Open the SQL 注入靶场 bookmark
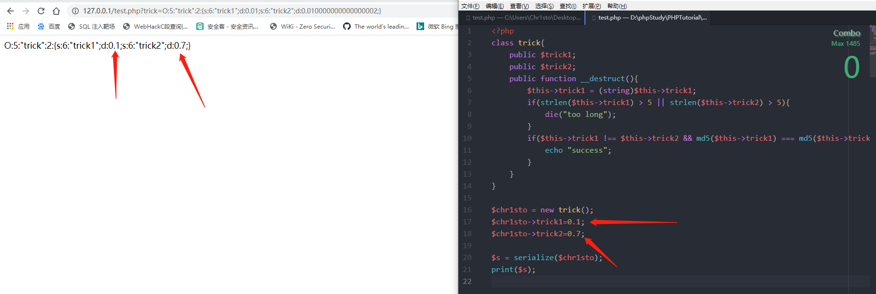The width and height of the screenshot is (876, 294). click(x=91, y=26)
